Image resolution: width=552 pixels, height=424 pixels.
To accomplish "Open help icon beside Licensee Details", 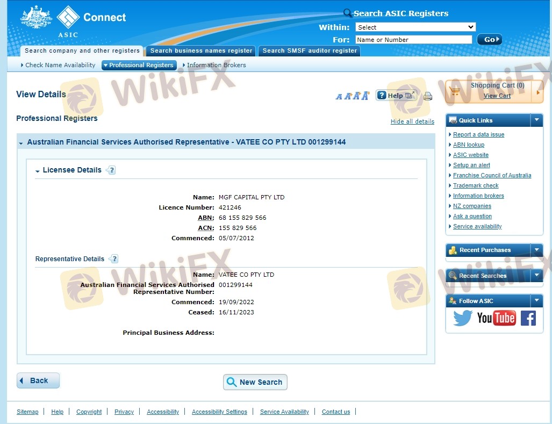I will (111, 170).
